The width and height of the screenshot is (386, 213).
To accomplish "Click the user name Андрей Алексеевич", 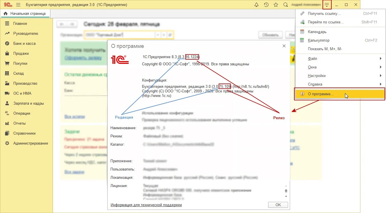I will pyautogui.click(x=306, y=5).
